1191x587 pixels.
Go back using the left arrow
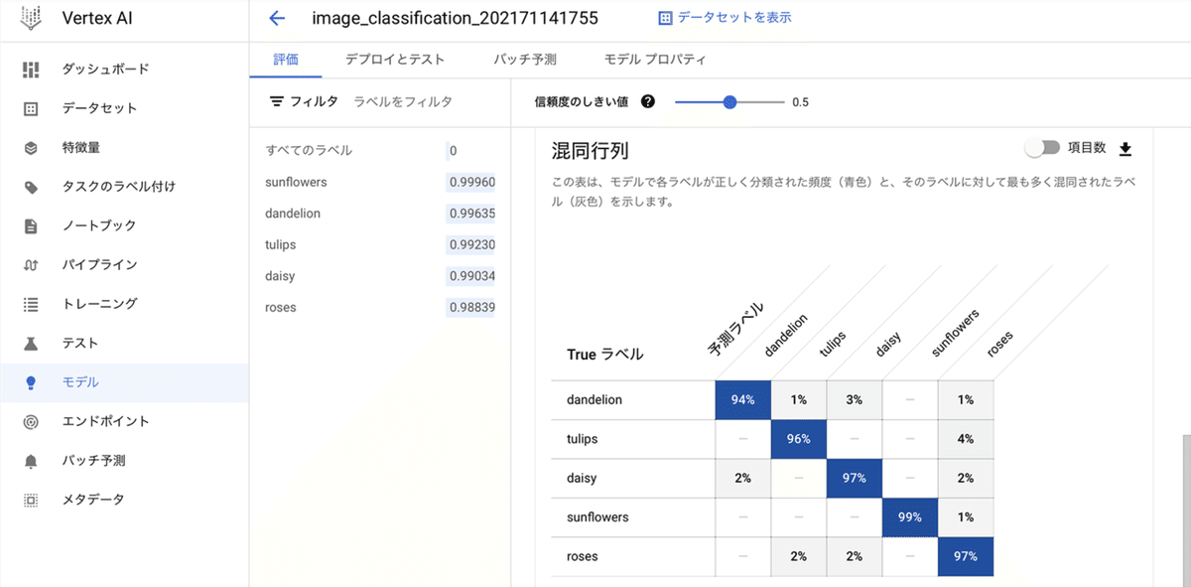pos(277,18)
